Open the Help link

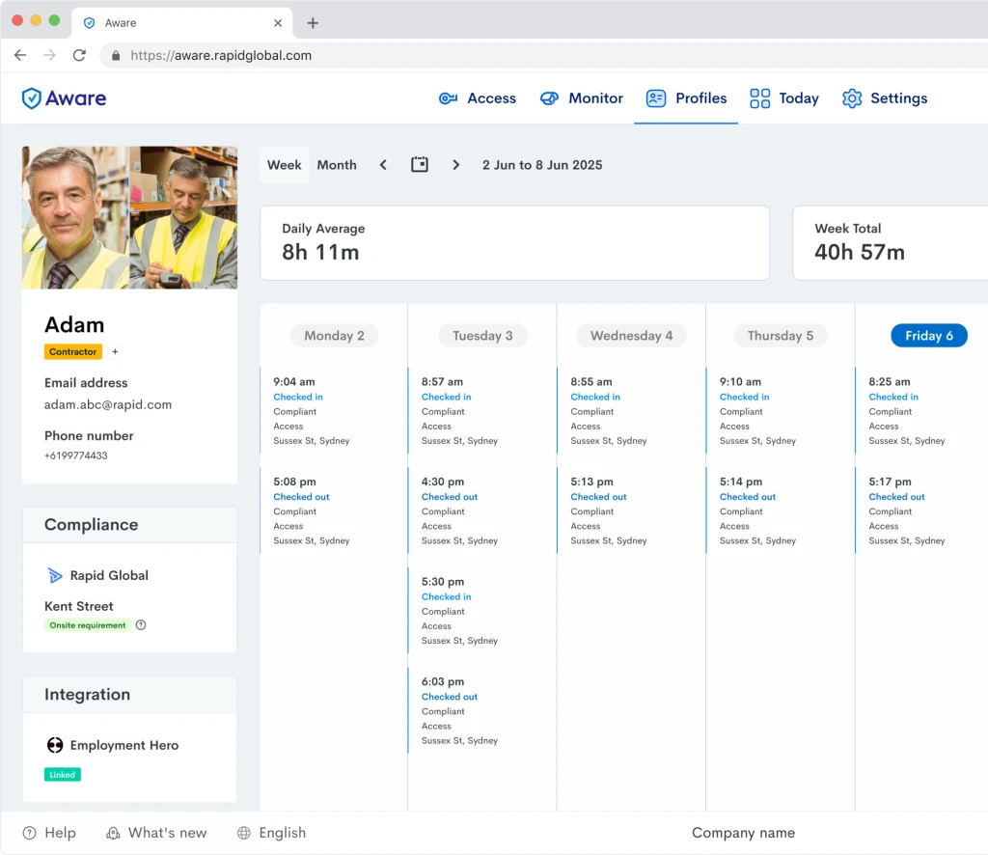point(49,833)
